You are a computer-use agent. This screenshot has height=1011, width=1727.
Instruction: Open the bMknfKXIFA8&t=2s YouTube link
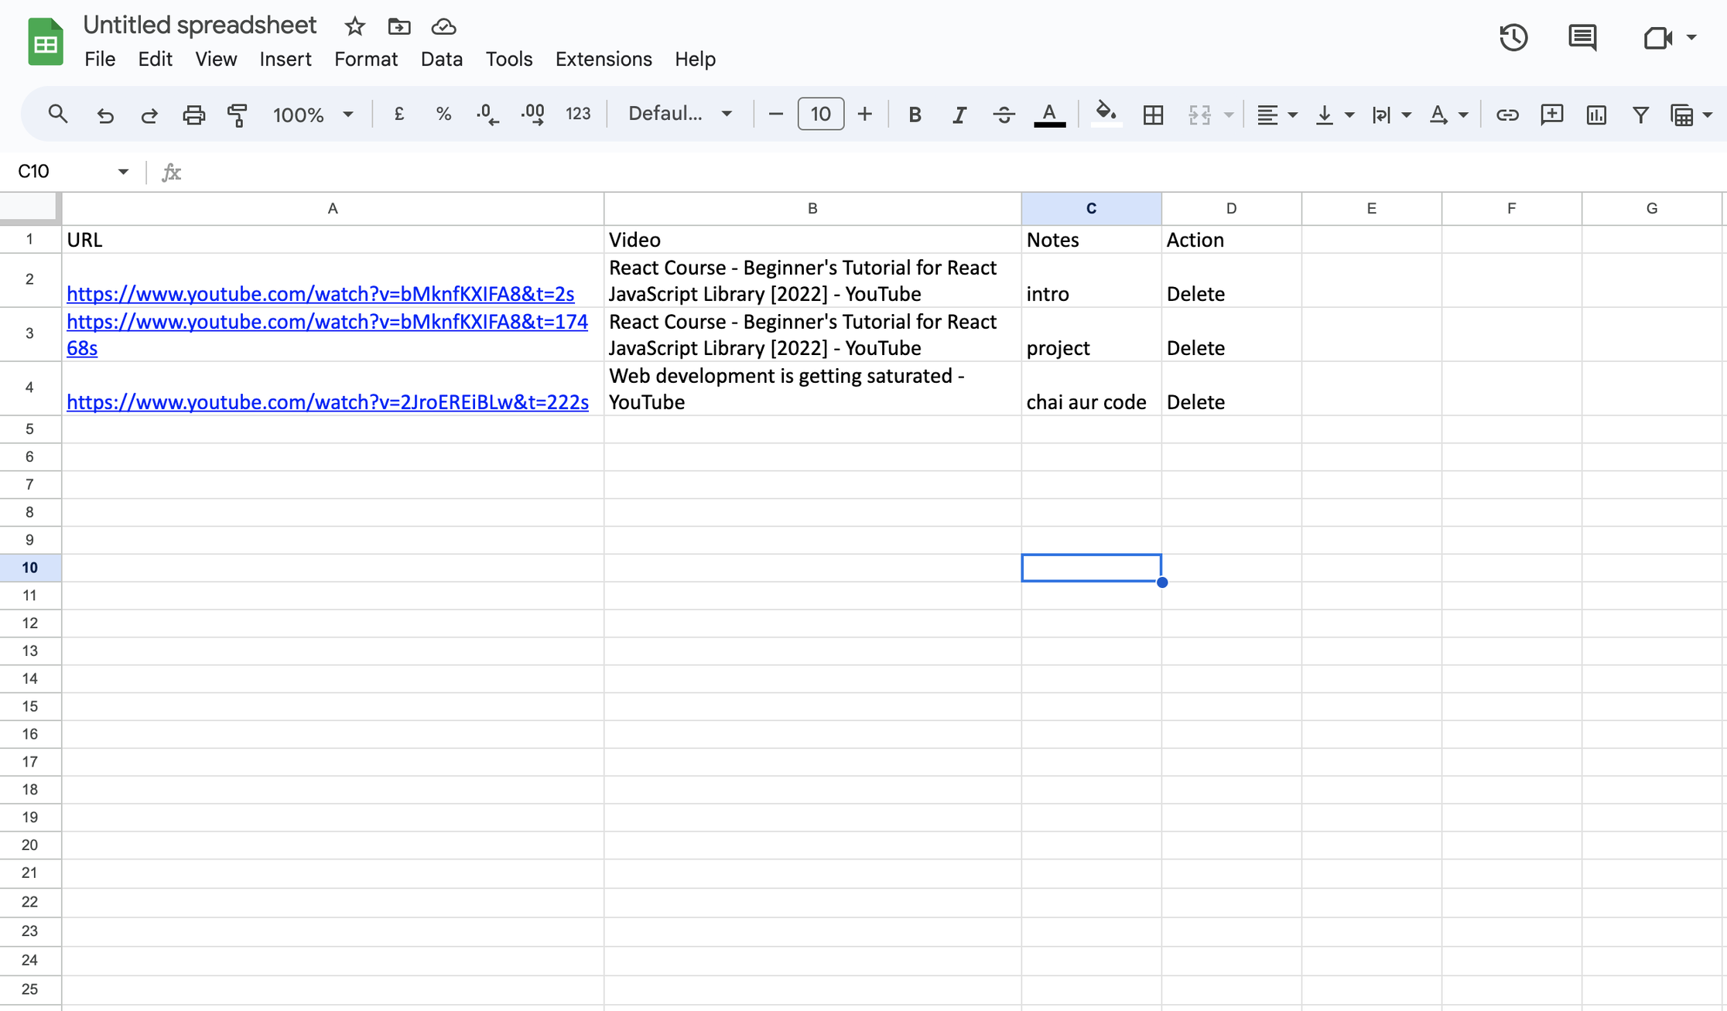tap(320, 294)
